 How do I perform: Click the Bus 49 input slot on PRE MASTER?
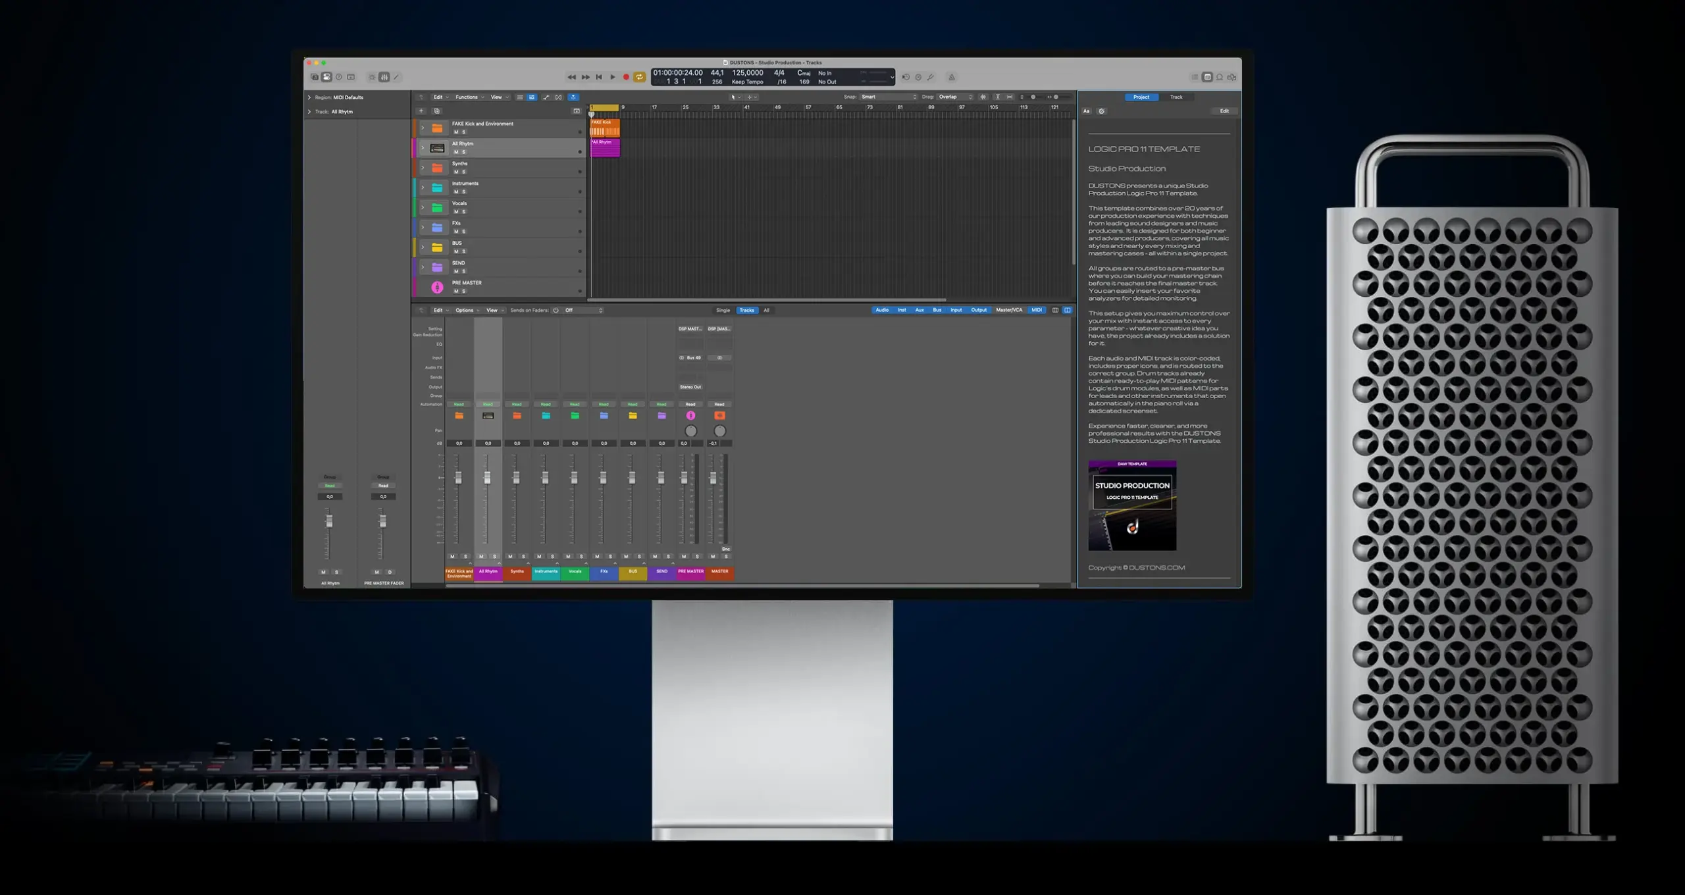(x=694, y=358)
